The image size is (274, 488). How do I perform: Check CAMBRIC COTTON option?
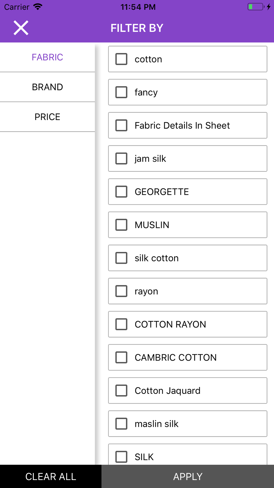coord(121,357)
